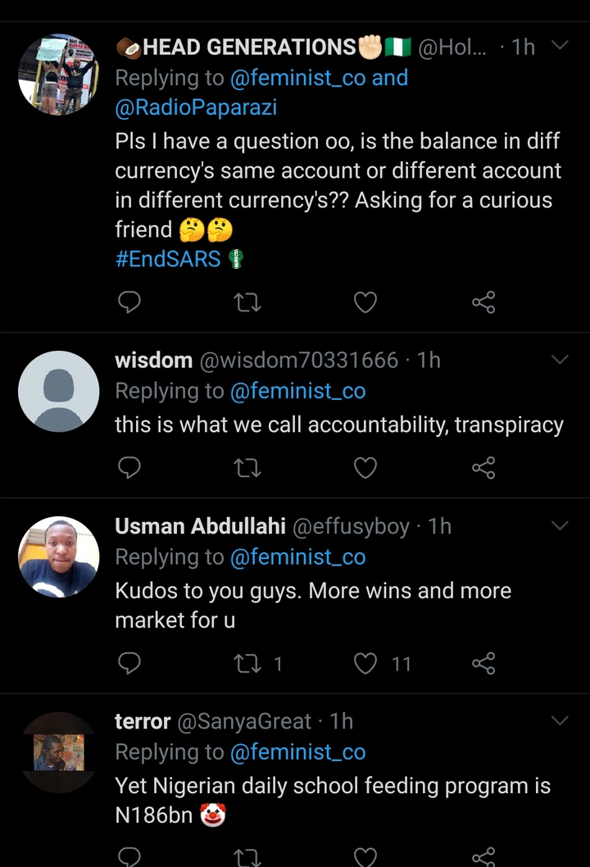Viewport: 590px width, 867px height.
Task: Reply to Usman Abdullahi's Kudos tweet
Action: click(x=129, y=663)
